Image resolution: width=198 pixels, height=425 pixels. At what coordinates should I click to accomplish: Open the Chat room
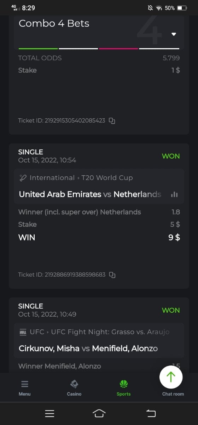173,394
